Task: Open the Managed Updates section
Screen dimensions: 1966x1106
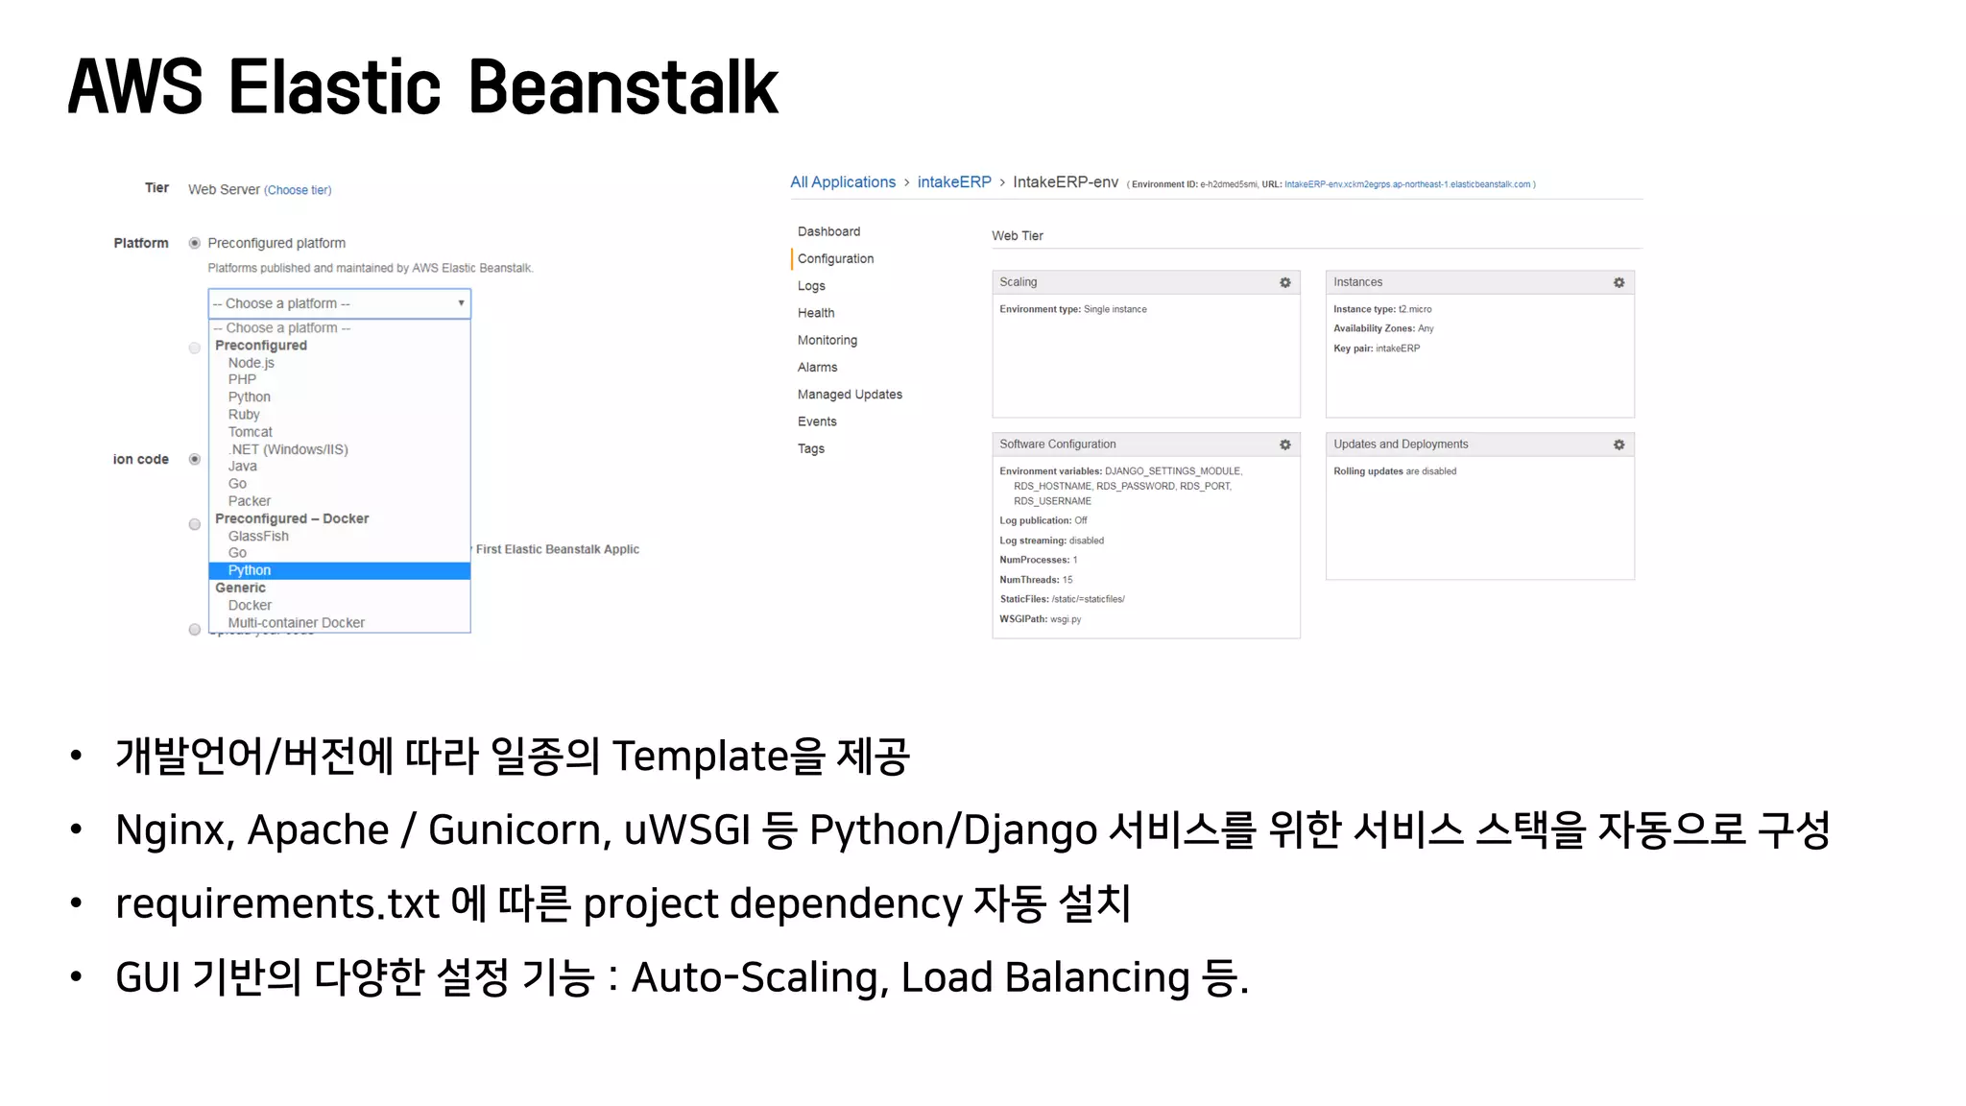Action: [850, 395]
